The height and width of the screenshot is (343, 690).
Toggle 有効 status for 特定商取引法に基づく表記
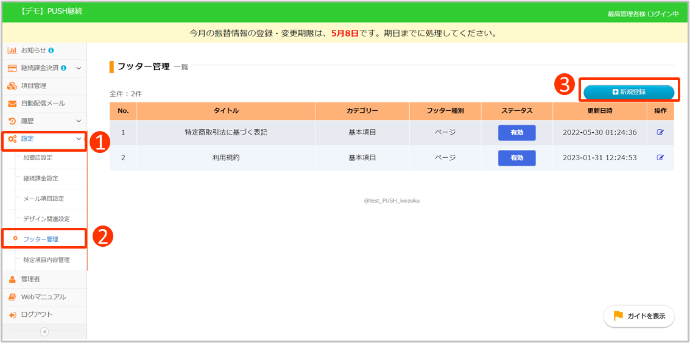(516, 133)
